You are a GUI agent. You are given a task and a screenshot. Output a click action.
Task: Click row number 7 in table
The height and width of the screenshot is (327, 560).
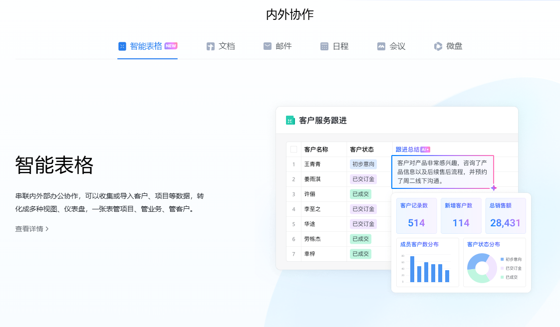click(x=293, y=254)
